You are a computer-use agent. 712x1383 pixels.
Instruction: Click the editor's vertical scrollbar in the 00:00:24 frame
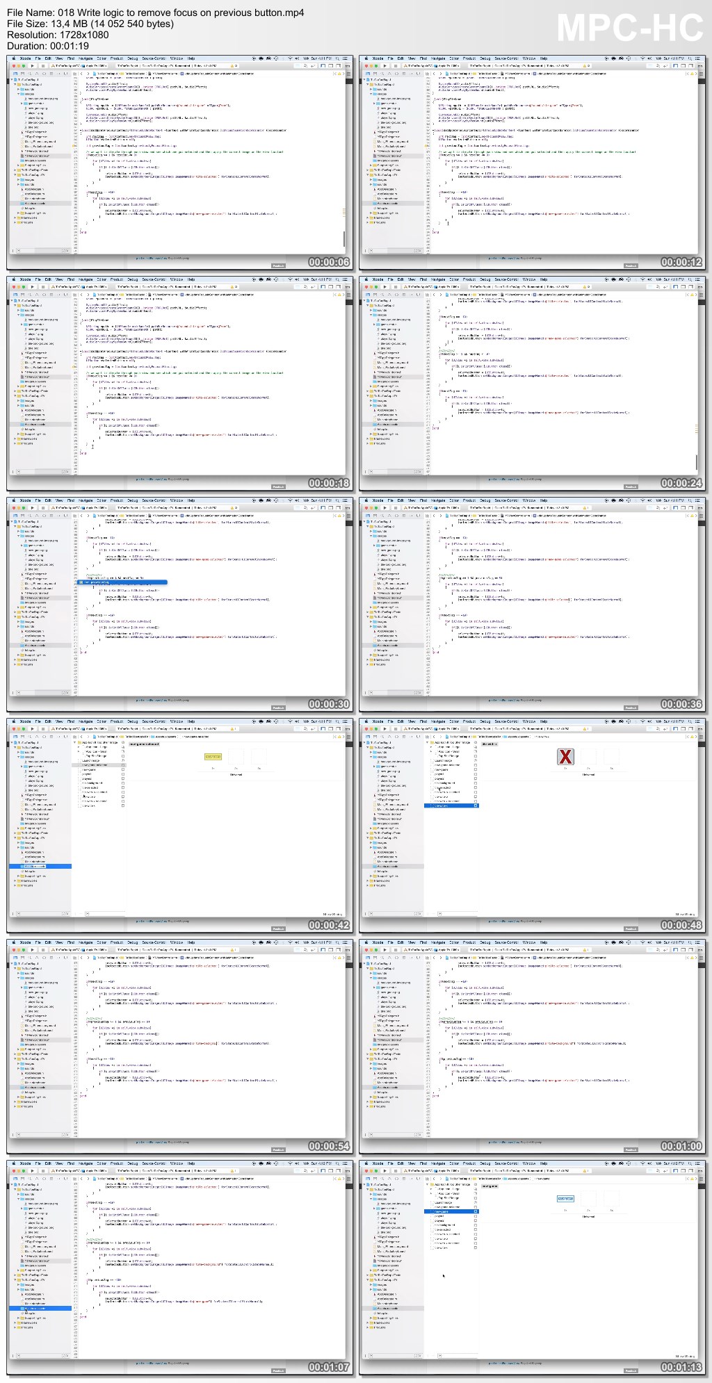pyautogui.click(x=696, y=461)
